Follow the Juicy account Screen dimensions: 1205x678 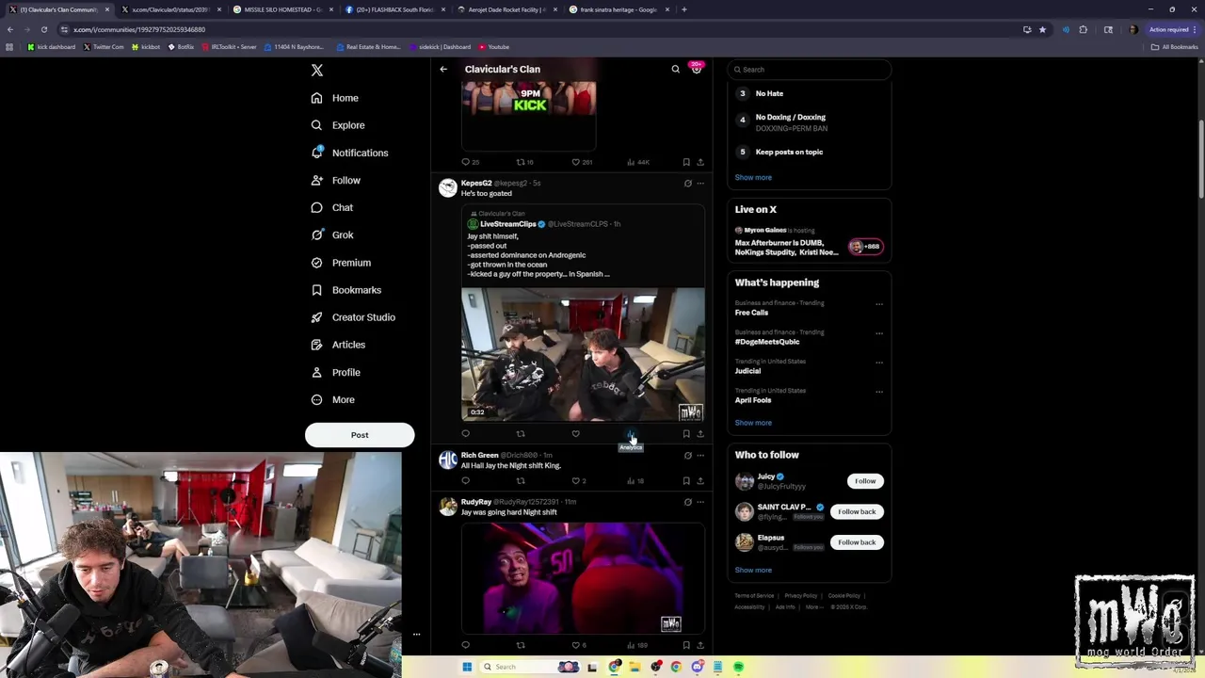[x=865, y=481]
